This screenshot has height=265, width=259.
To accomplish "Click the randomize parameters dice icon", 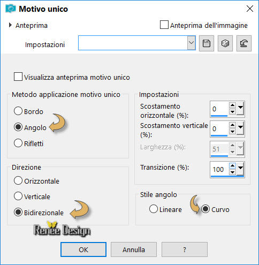I will click(225, 43).
